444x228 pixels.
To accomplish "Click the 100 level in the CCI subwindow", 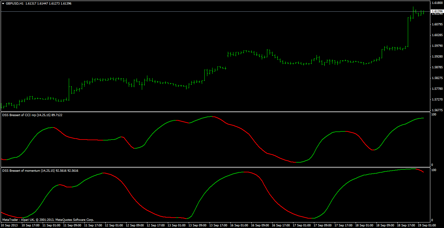I will 434,114.
